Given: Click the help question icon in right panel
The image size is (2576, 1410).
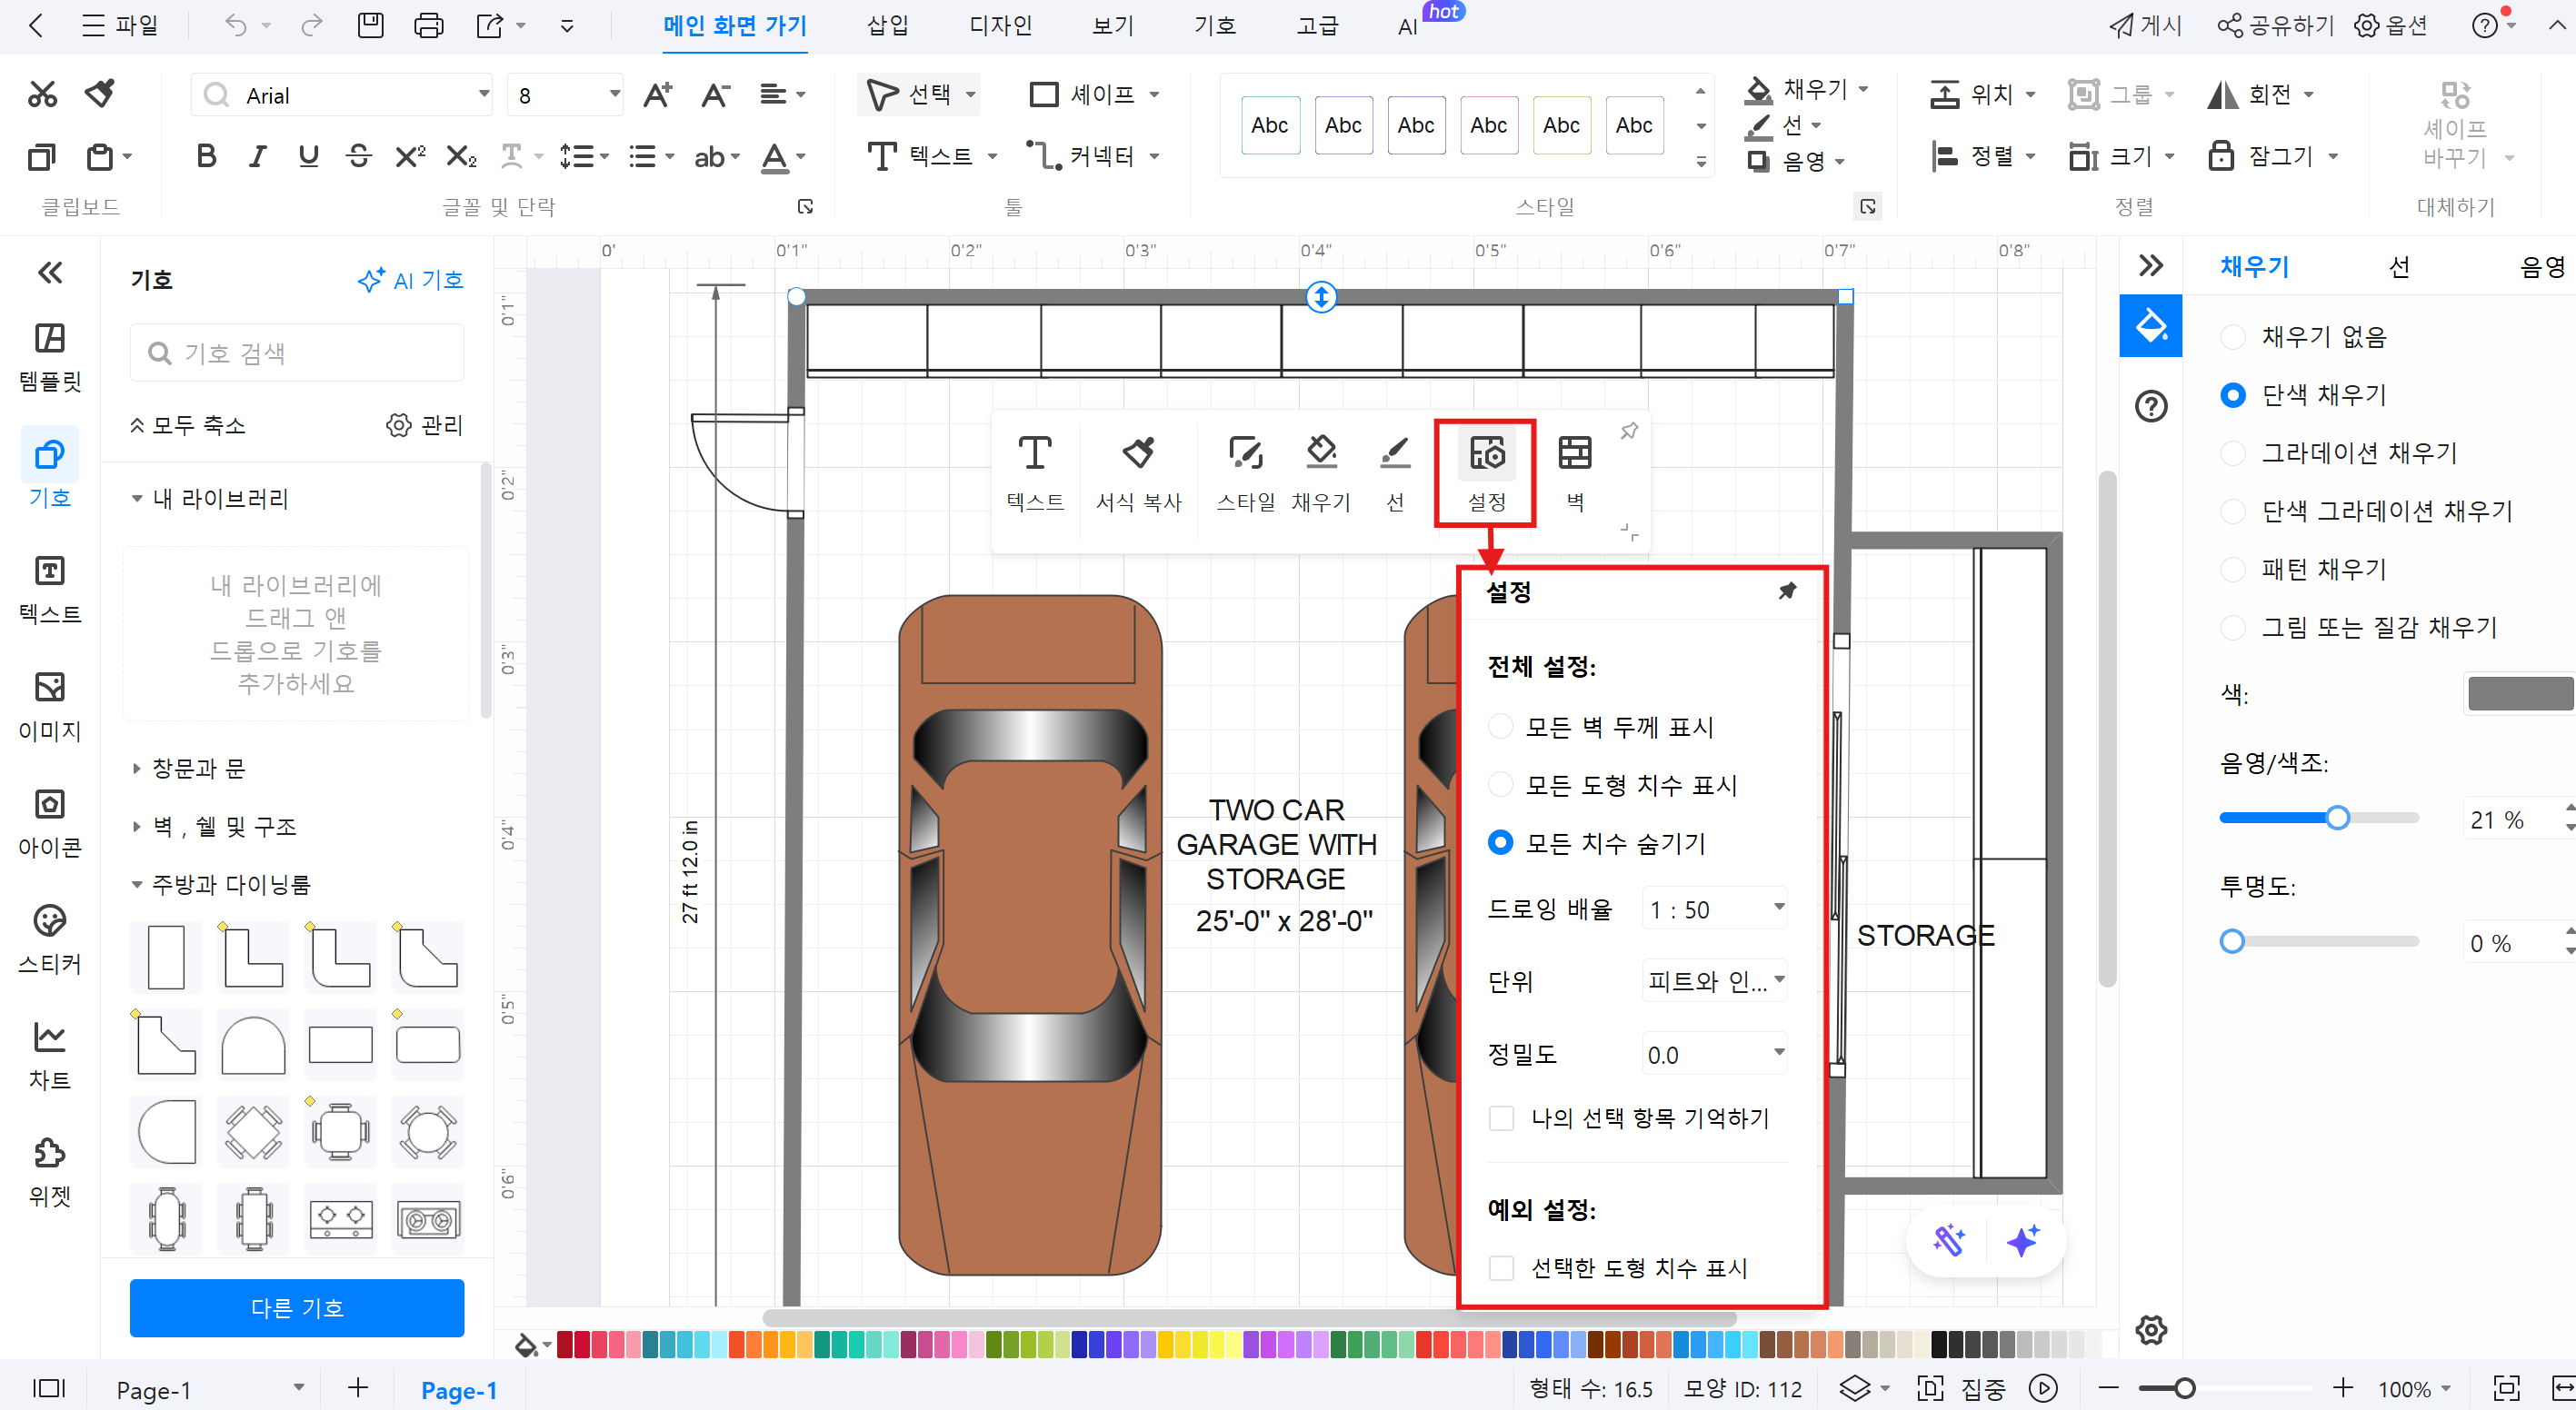Looking at the screenshot, I should 2151,406.
